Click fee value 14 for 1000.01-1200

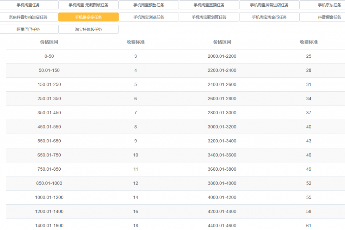tap(135, 197)
